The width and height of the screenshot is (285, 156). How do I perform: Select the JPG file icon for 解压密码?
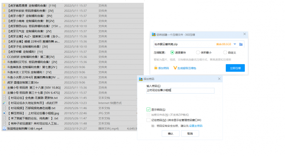point(4,113)
